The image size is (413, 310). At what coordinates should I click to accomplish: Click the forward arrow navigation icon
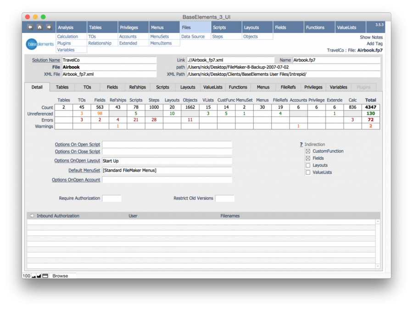(x=49, y=27)
